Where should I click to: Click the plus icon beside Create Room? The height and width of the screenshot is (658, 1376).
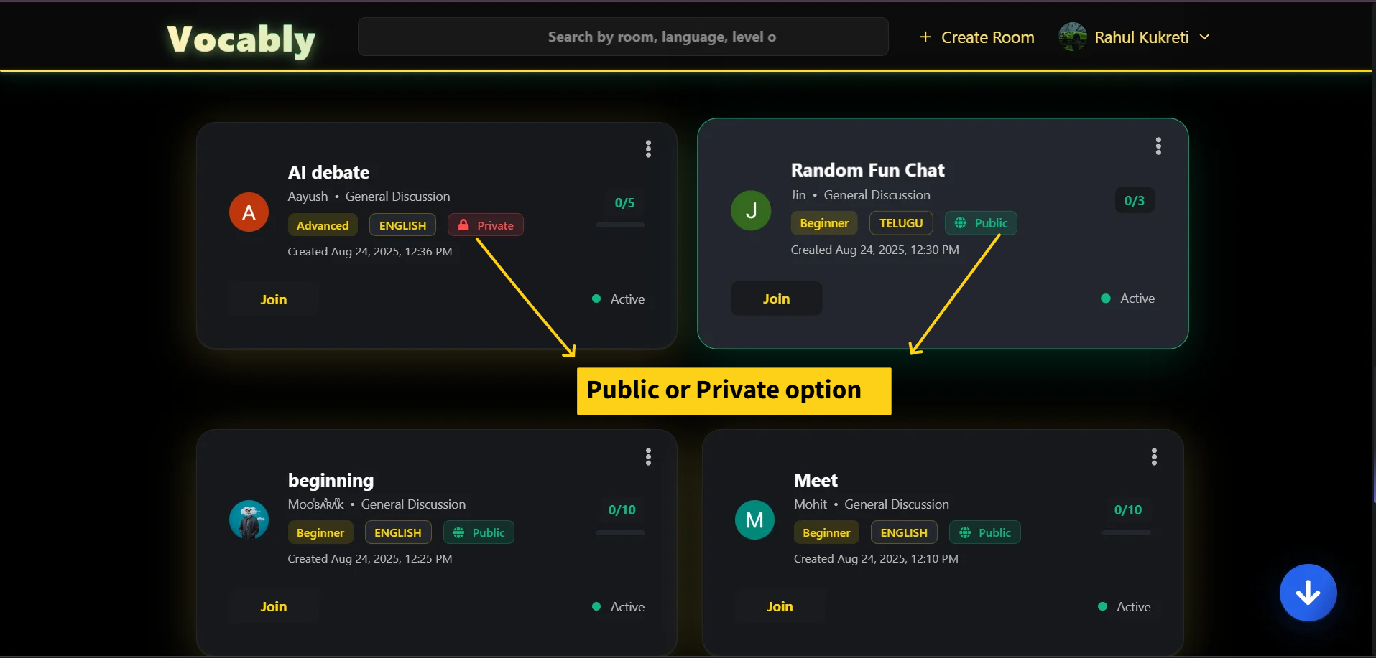[x=926, y=37]
